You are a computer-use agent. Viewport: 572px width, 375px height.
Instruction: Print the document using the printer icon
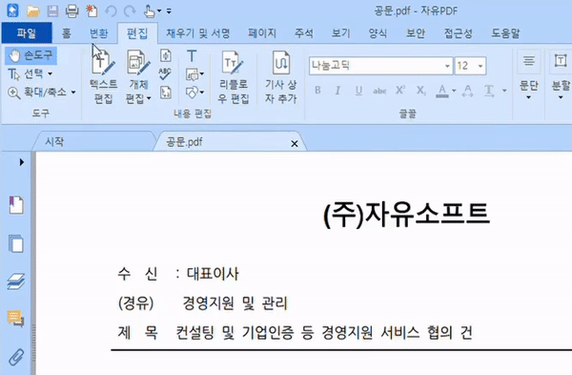click(71, 11)
